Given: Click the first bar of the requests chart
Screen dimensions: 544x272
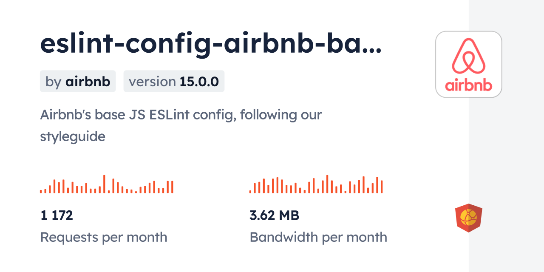Looking at the screenshot, I should [x=41, y=191].
